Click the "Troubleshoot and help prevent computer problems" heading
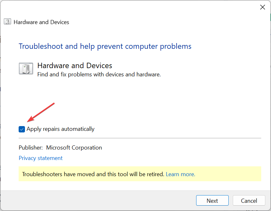The image size is (271, 211). 105,46
